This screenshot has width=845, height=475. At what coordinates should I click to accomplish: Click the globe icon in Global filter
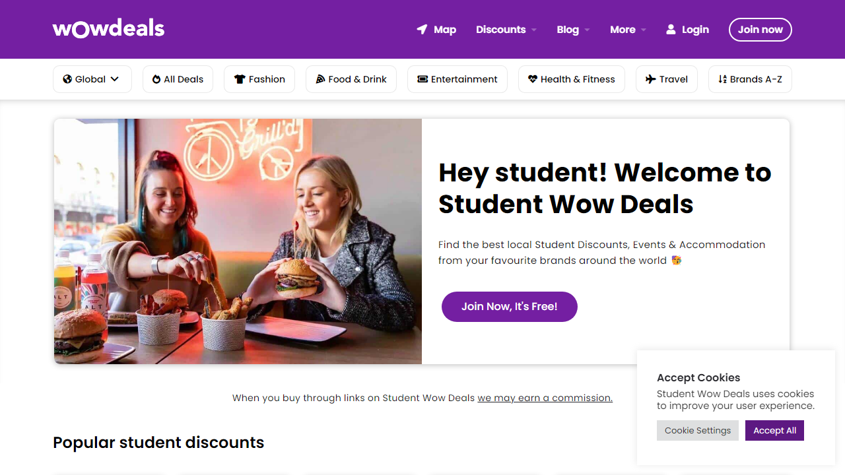point(66,79)
